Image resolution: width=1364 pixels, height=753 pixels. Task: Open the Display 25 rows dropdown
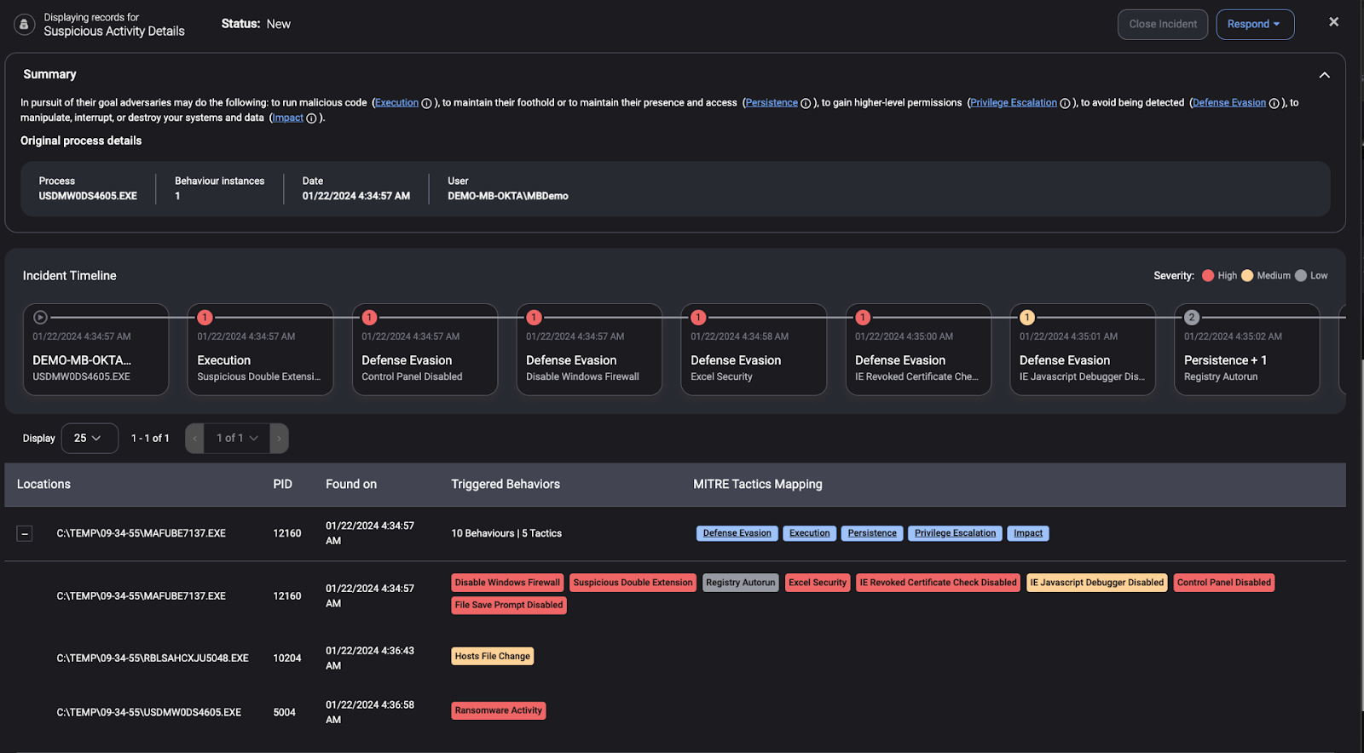click(x=90, y=439)
